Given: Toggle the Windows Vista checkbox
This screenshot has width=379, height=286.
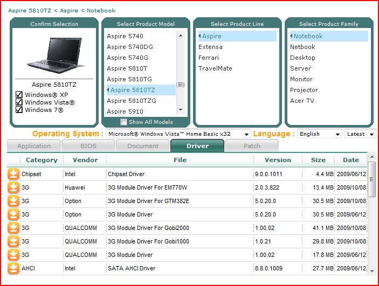Looking at the screenshot, I should 19,102.
